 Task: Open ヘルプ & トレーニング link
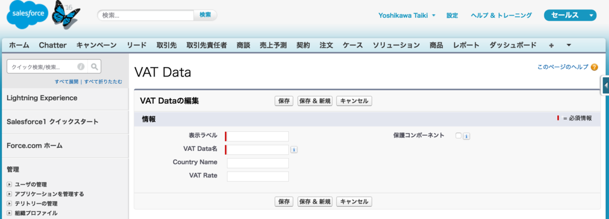(501, 15)
